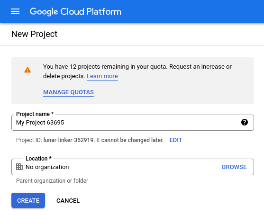The height and width of the screenshot is (224, 264).
Task: Click the orange warning triangle icon
Action: point(27,70)
